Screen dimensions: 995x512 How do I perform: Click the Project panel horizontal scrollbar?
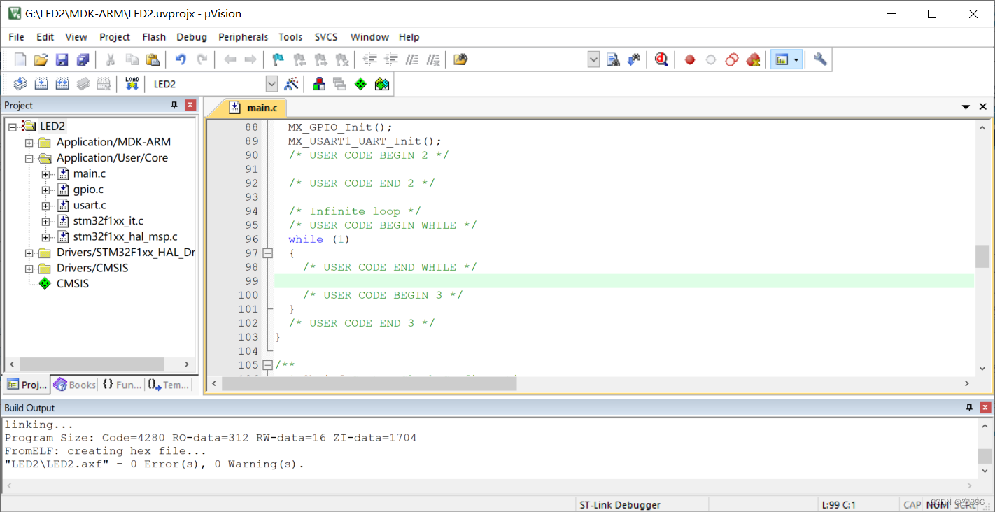92,364
